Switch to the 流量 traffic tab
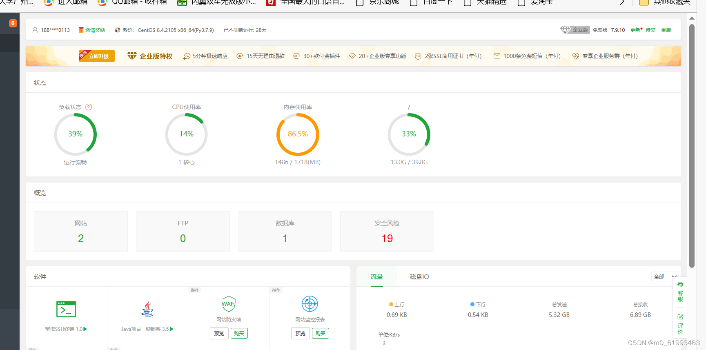The image size is (706, 350). point(376,276)
